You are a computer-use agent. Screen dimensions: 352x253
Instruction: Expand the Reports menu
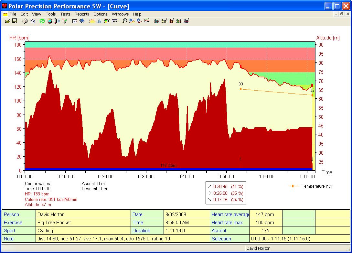point(82,14)
